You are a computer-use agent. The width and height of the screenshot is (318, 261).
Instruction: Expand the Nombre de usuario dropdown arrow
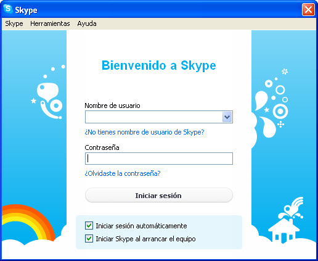(227, 117)
